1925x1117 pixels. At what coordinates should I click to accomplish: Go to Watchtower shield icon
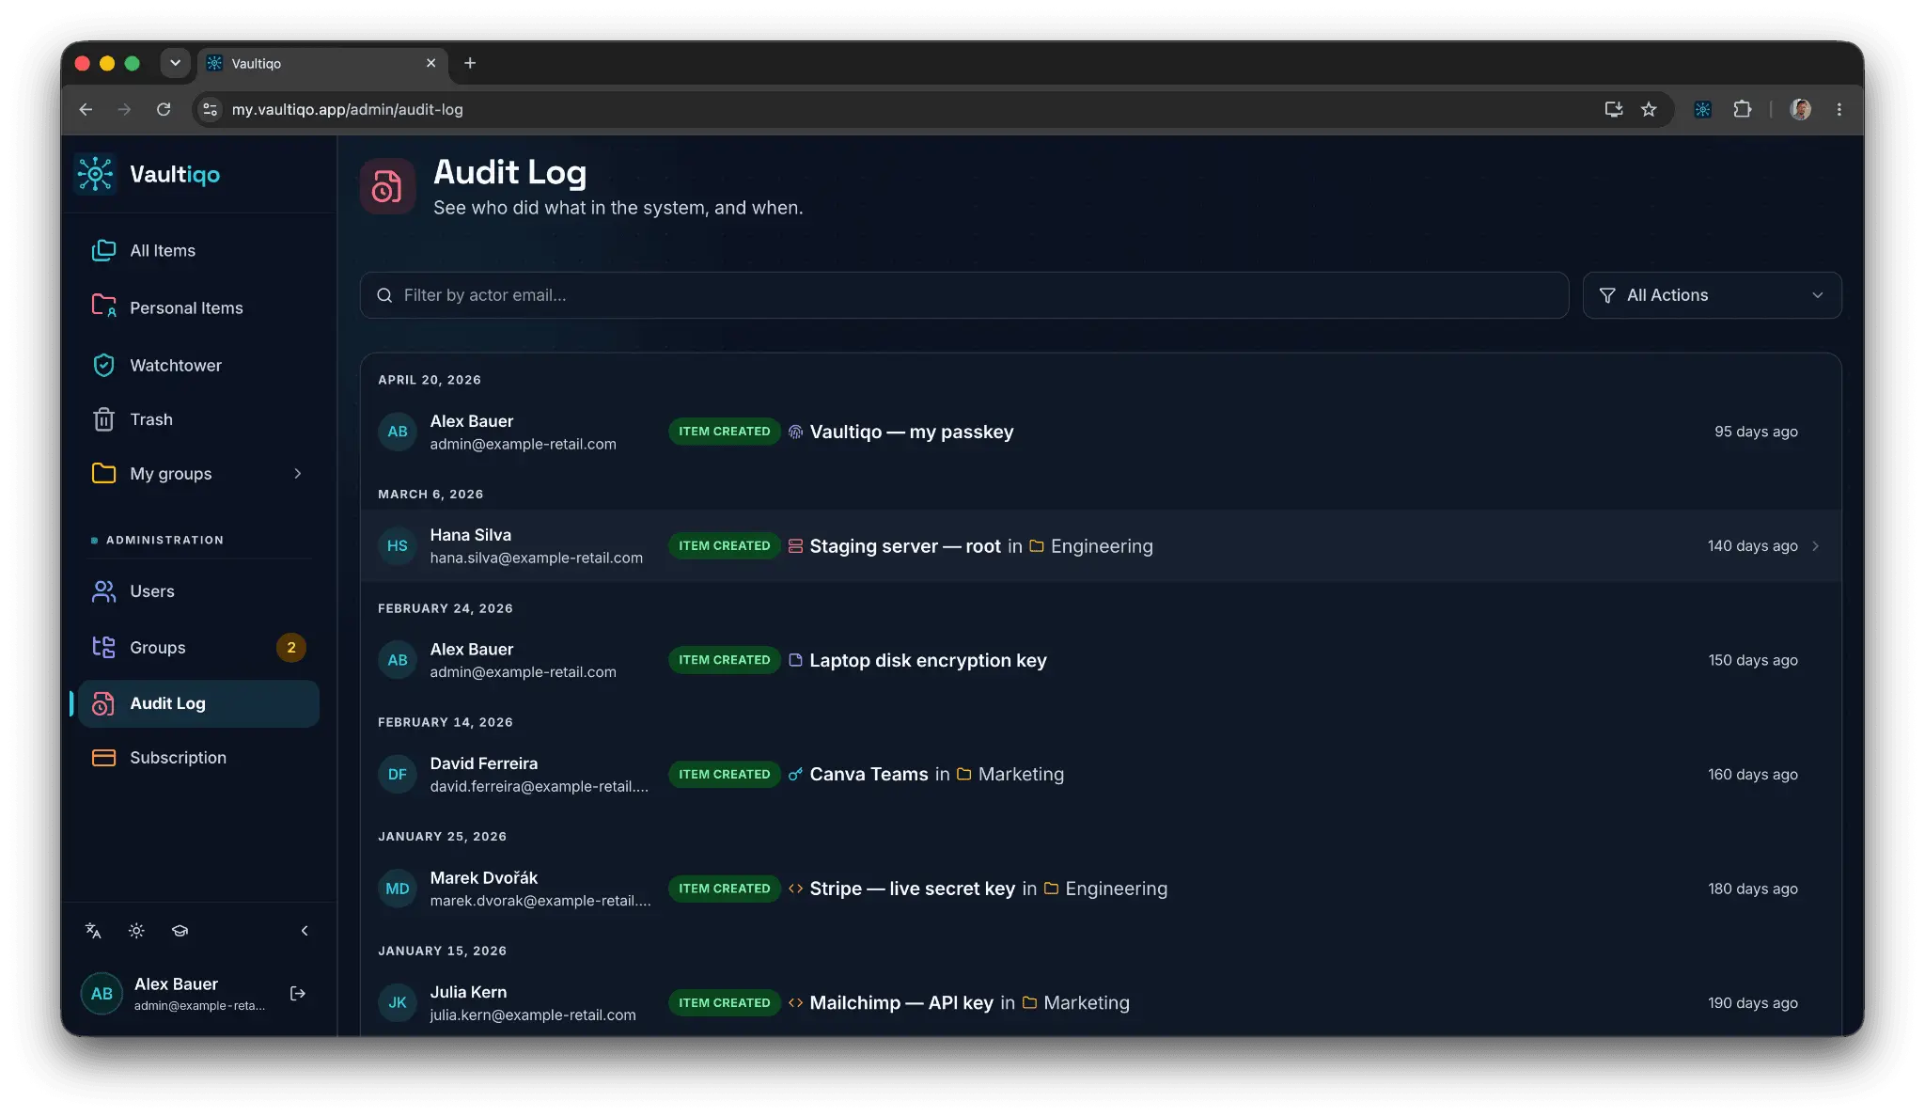click(103, 365)
